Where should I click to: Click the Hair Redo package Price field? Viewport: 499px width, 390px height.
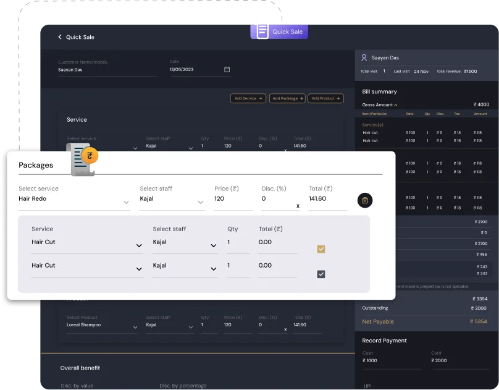pyautogui.click(x=232, y=199)
